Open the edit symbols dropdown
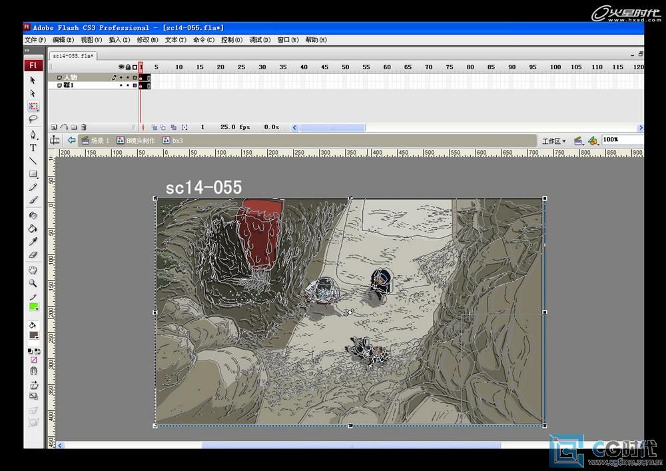 click(x=591, y=141)
